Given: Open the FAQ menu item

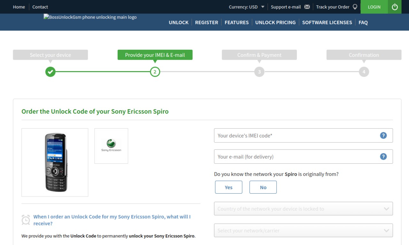Looking at the screenshot, I should click(363, 22).
